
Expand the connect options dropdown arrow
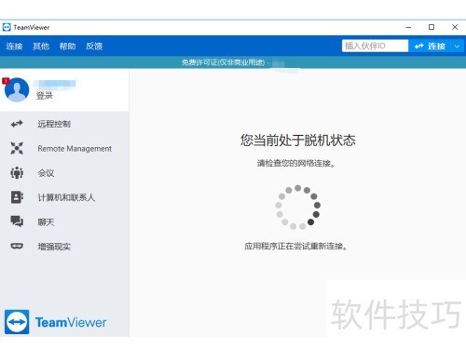pos(457,47)
